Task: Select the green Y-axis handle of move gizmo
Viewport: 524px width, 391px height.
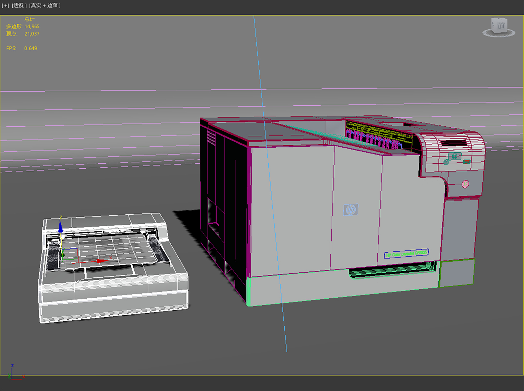Action: pos(63,255)
